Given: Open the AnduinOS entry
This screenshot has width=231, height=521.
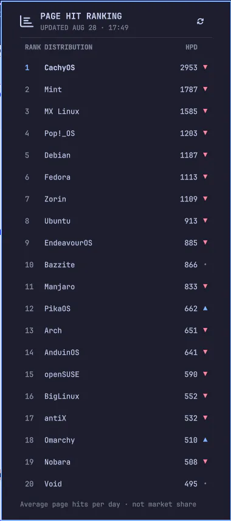Looking at the screenshot, I should tap(62, 352).
